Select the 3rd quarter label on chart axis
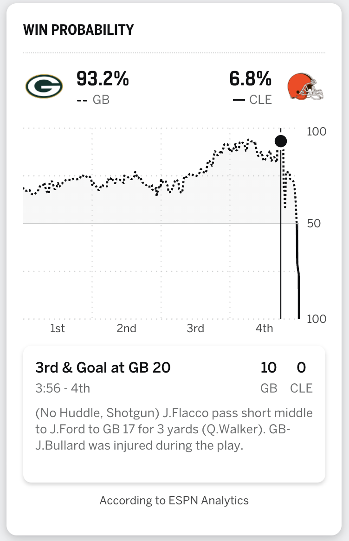The width and height of the screenshot is (349, 541). click(195, 328)
